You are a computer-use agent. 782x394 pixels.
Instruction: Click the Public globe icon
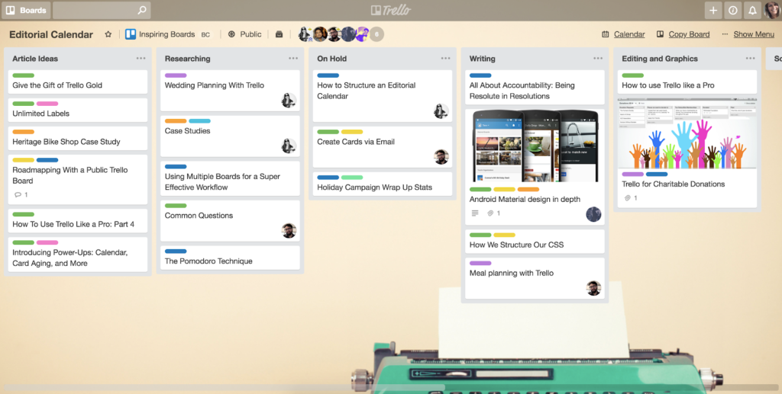tap(231, 34)
